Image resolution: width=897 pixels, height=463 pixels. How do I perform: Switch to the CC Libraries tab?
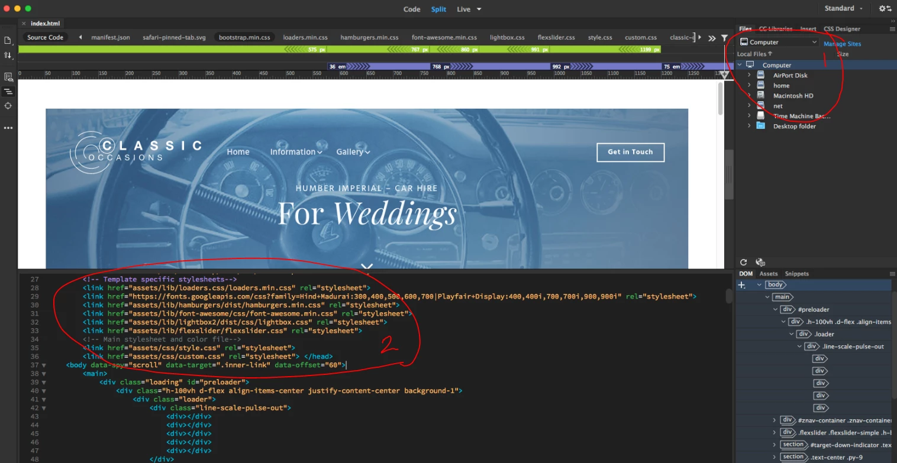[x=776, y=28]
